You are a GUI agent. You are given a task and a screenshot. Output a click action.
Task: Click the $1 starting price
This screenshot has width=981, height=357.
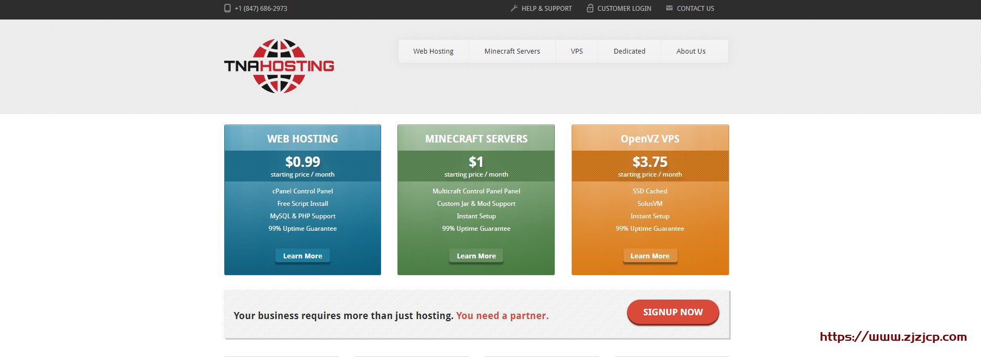pyautogui.click(x=476, y=162)
